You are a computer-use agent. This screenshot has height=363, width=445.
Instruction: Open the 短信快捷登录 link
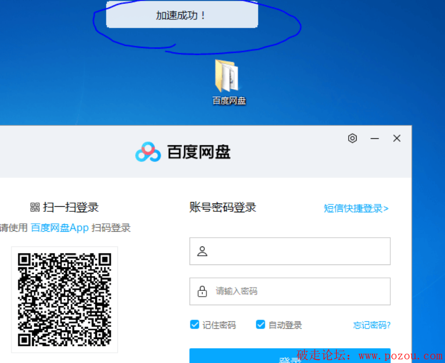pyautogui.click(x=356, y=209)
